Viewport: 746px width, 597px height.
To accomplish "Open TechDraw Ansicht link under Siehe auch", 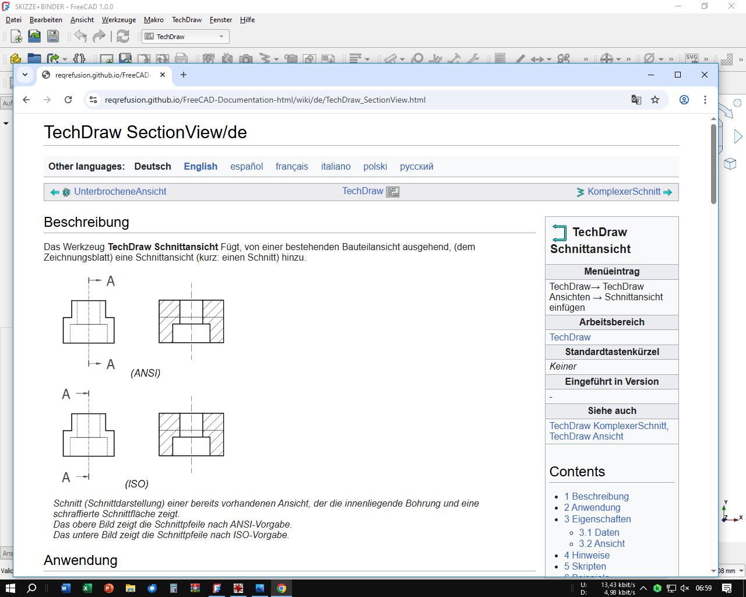I will pyautogui.click(x=586, y=436).
